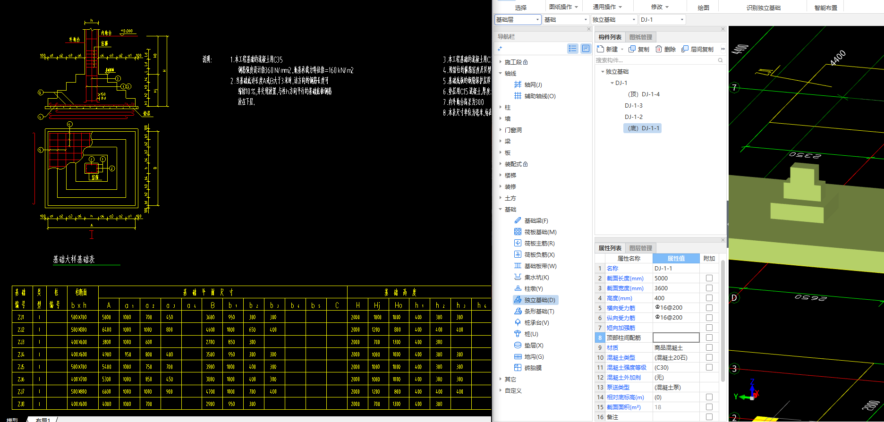Viewport: 884px width, 422px height.
Task: Select component DJ-1-3
Action: click(x=633, y=105)
